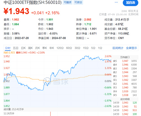Select the 15分 interval tab
The height and width of the screenshot is (116, 141).
click(86, 48)
